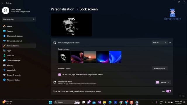Open the clock and date in taskbar

(178, 102)
